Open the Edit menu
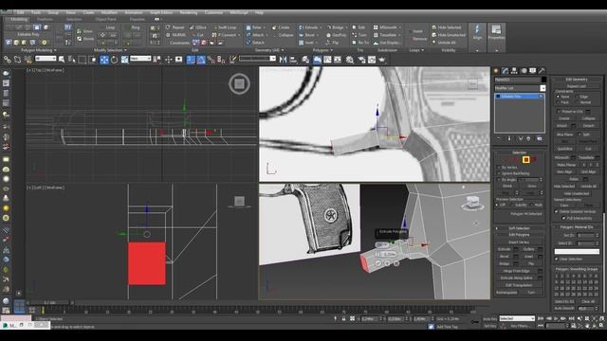 (x=20, y=12)
